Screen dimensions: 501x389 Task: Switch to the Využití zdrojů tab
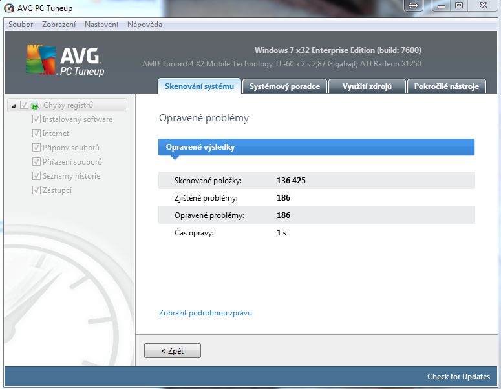pos(367,86)
